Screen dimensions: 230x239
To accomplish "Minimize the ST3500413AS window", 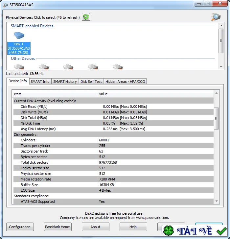I will coord(199,4).
